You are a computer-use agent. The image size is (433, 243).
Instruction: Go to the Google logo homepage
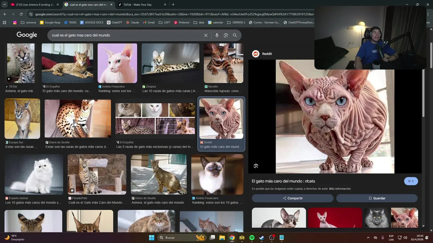click(x=27, y=35)
